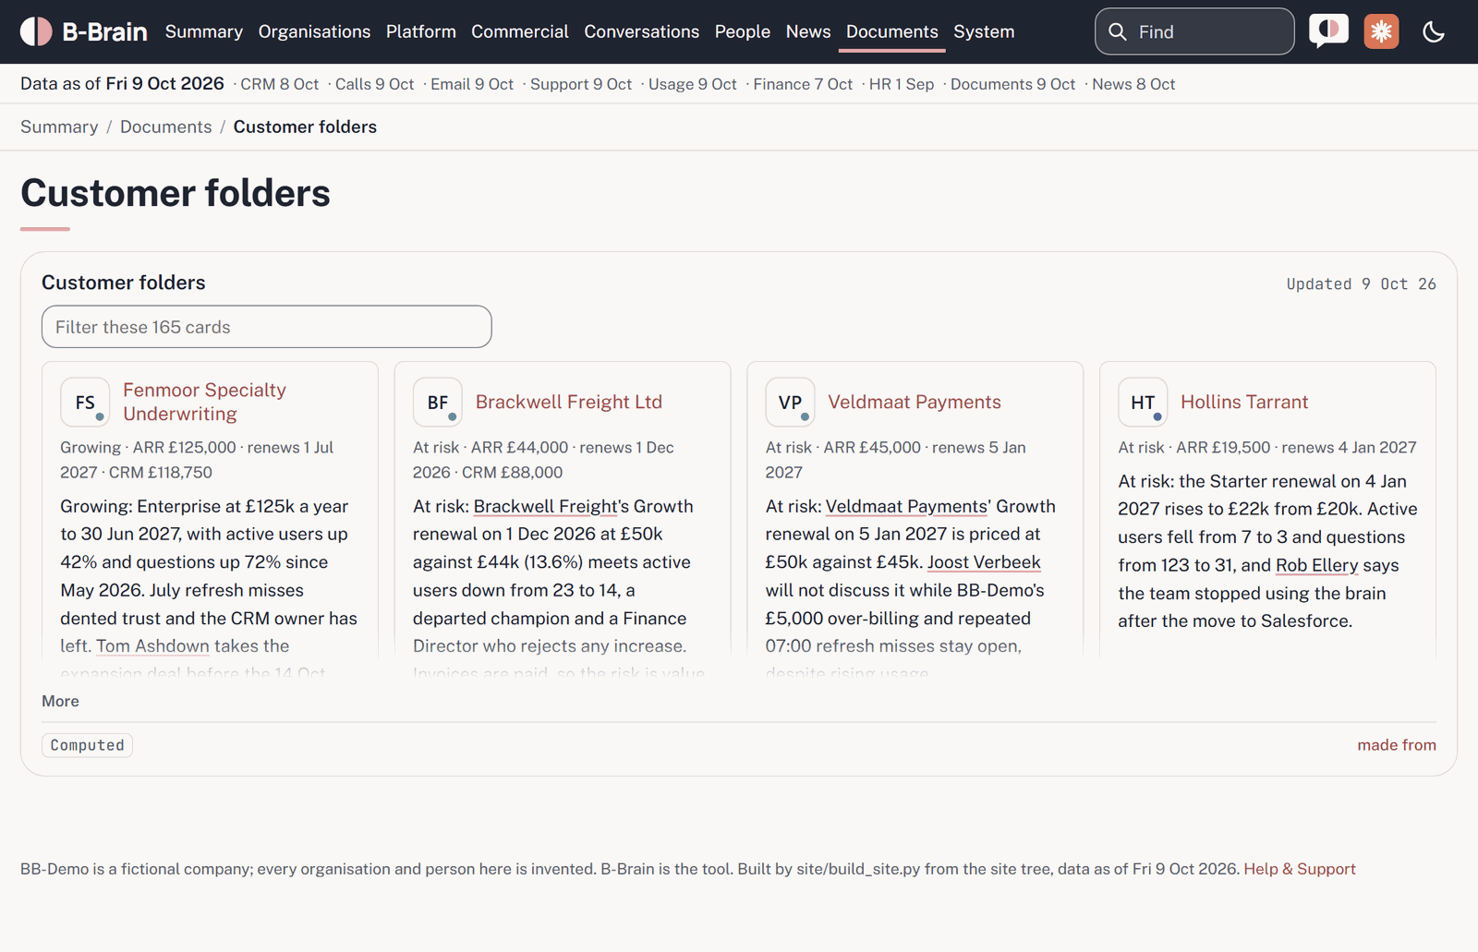This screenshot has height=952, width=1478.
Task: Click the HR 1 Sep data status
Action: click(902, 84)
